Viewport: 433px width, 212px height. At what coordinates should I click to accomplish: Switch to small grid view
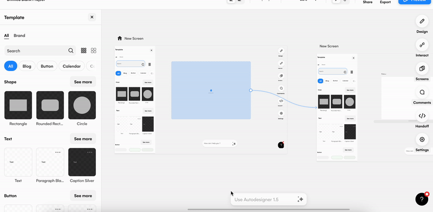(84, 50)
